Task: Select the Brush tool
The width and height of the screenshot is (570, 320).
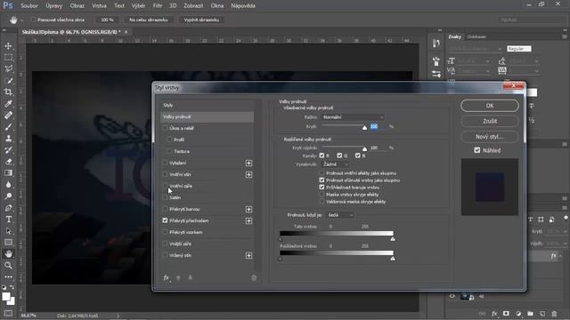Action: pyautogui.click(x=8, y=127)
